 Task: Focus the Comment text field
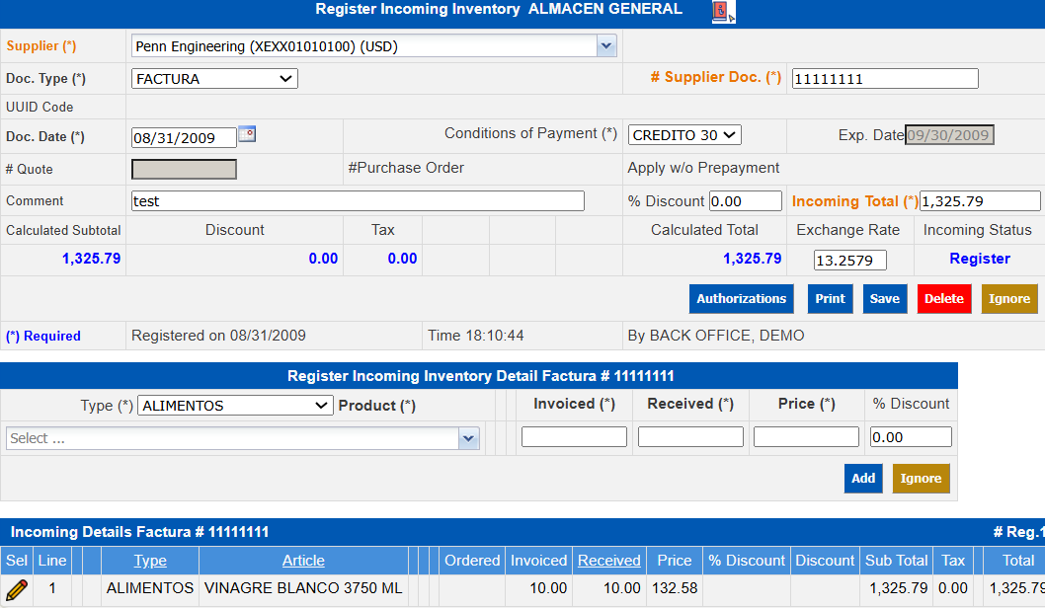pos(358,201)
